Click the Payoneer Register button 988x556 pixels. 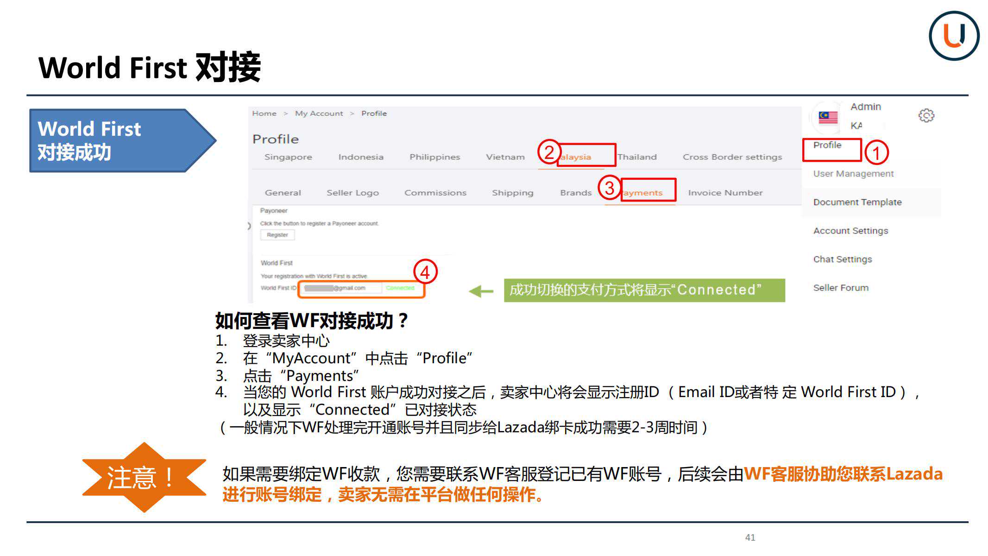pos(277,235)
